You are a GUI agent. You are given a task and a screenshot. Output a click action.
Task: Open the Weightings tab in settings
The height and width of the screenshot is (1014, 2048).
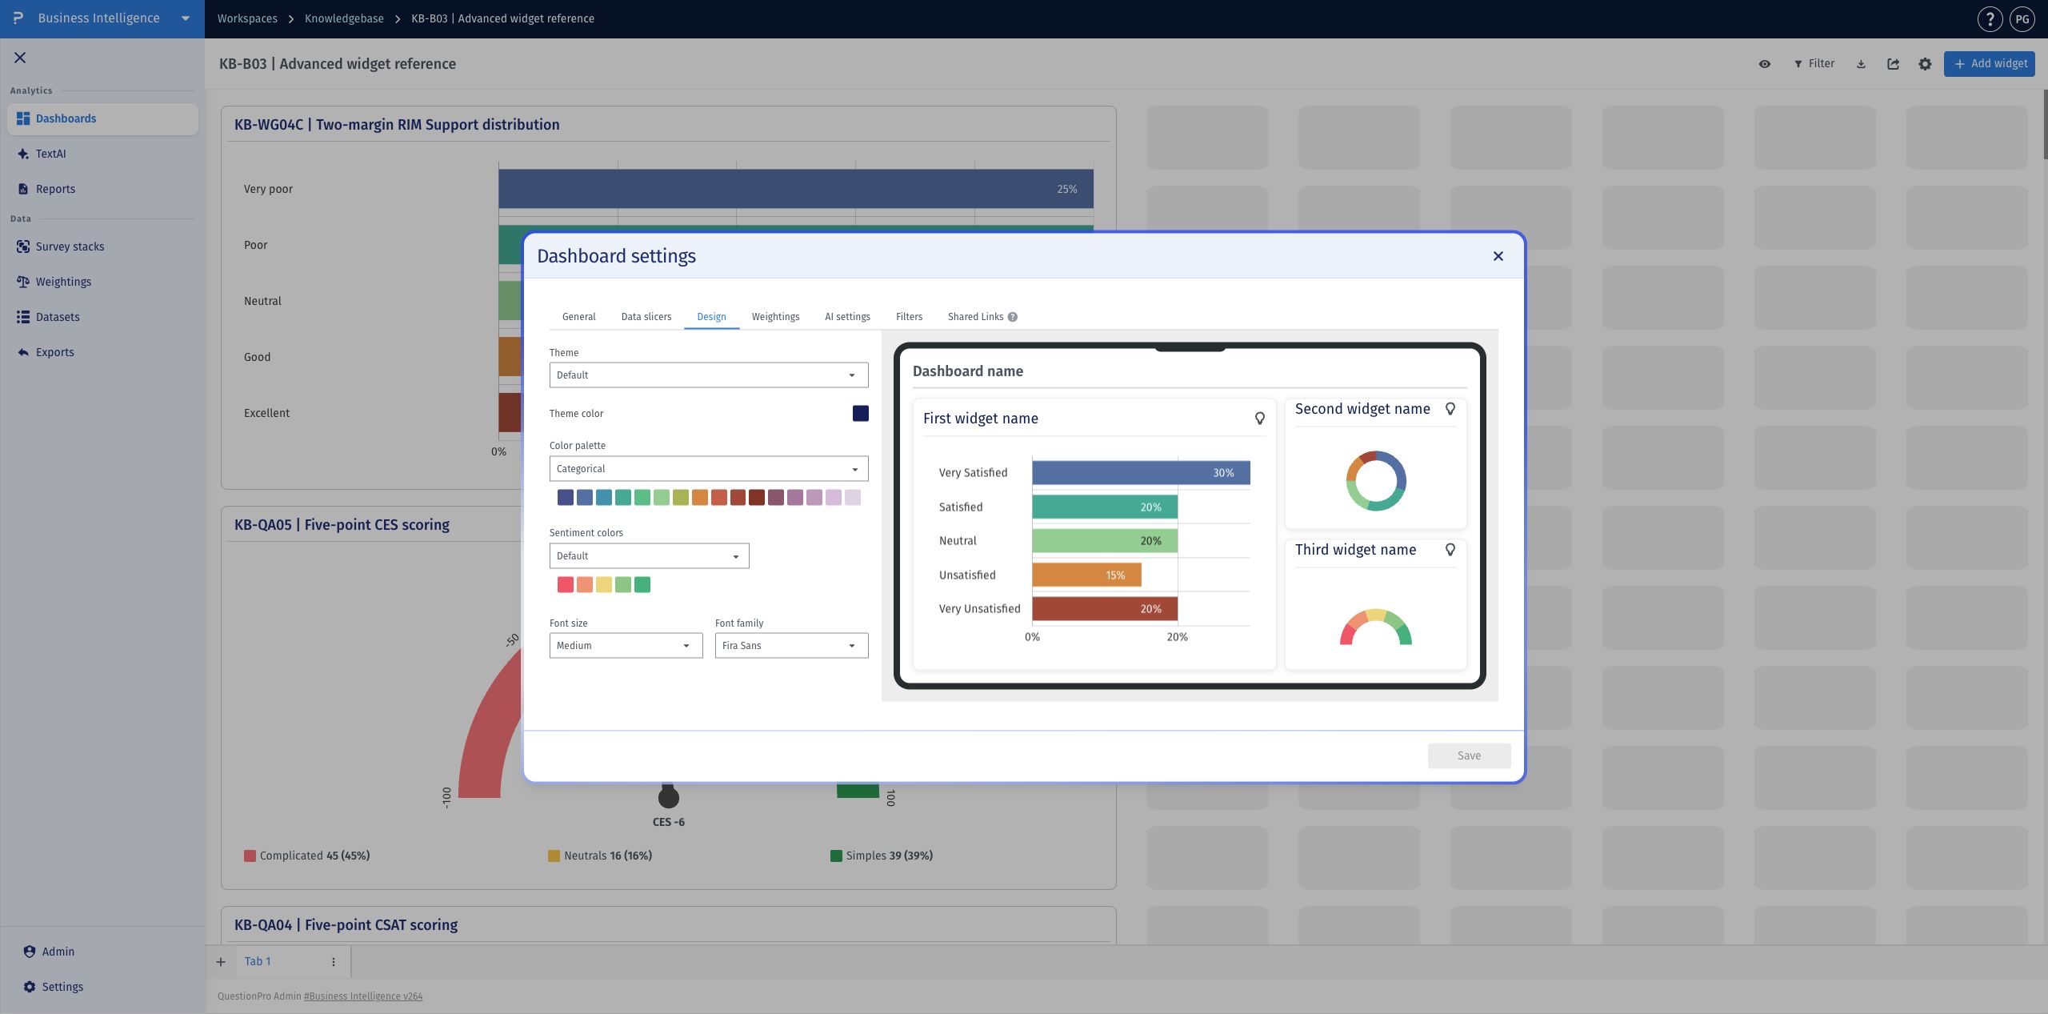pyautogui.click(x=775, y=317)
